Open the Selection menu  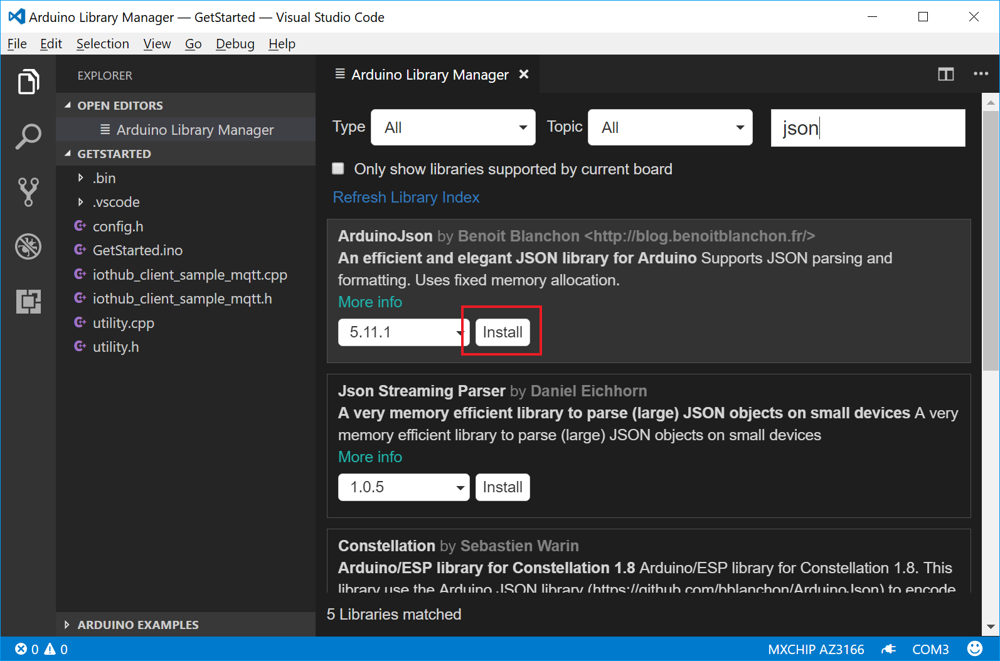[103, 44]
